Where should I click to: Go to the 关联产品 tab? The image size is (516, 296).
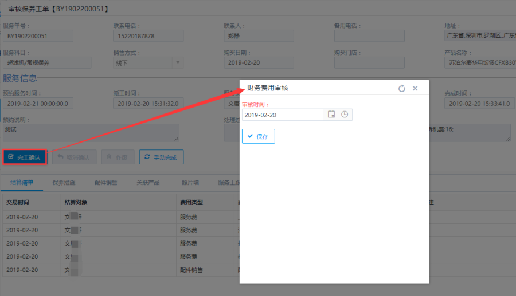click(x=147, y=183)
